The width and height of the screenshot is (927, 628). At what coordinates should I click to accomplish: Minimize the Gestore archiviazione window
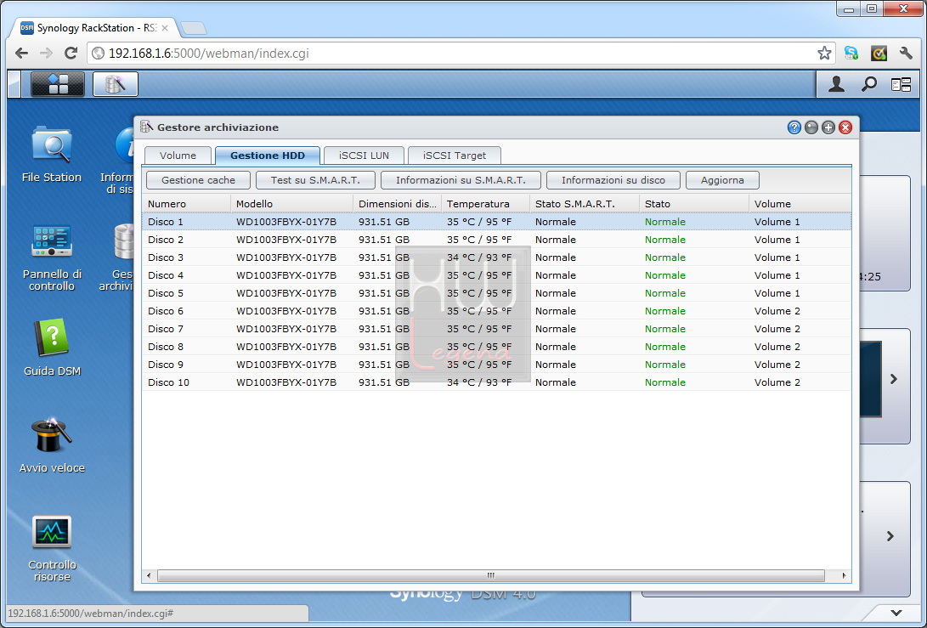811,127
